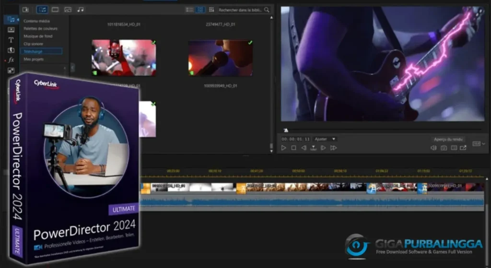Switch library to list view

(x=189, y=10)
